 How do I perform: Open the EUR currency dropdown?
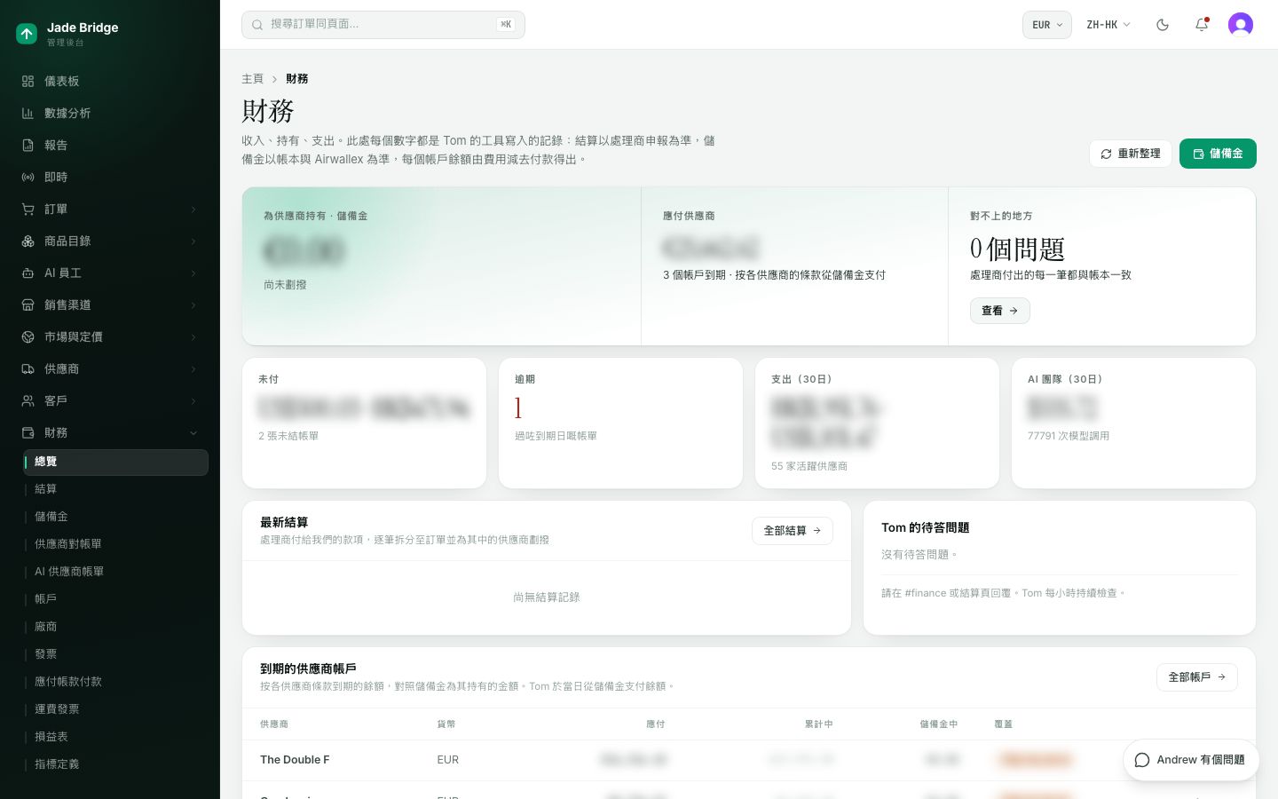point(1047,25)
